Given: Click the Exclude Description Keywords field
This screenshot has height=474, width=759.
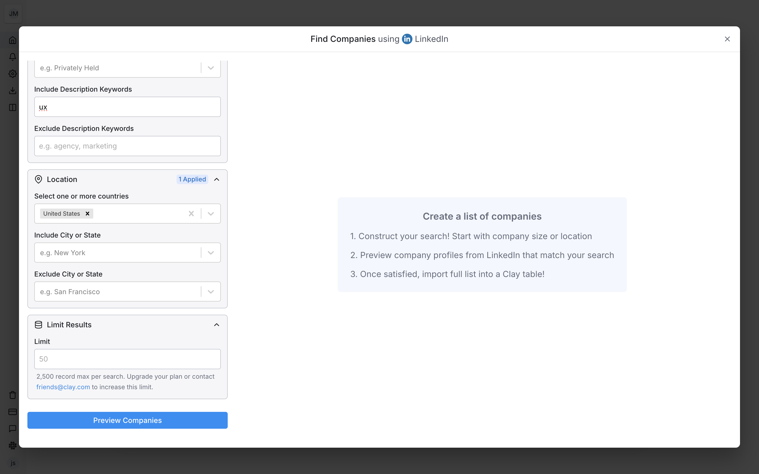Looking at the screenshot, I should (127, 146).
